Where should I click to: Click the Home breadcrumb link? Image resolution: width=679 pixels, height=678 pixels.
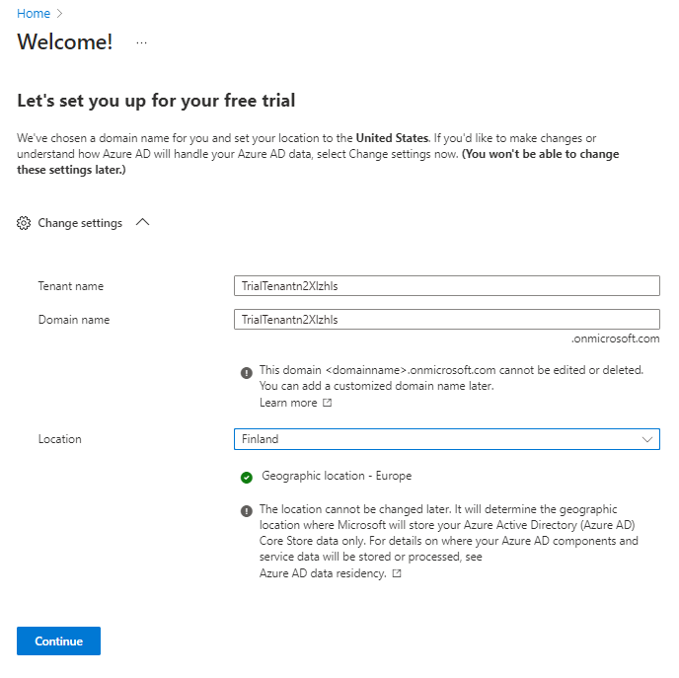tap(34, 13)
